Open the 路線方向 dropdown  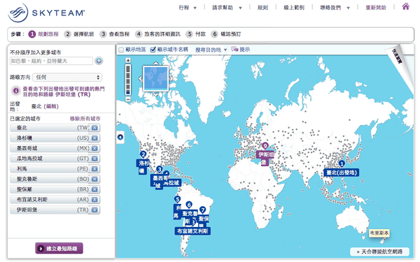(67, 78)
